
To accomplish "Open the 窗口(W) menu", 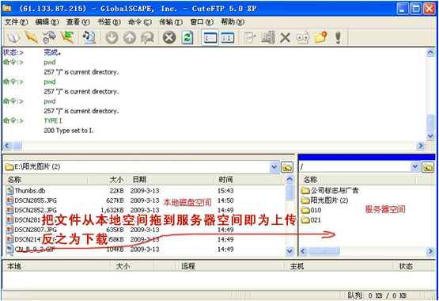I will [x=202, y=22].
